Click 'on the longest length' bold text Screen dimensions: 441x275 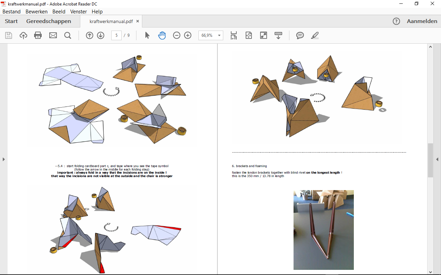click(323, 173)
